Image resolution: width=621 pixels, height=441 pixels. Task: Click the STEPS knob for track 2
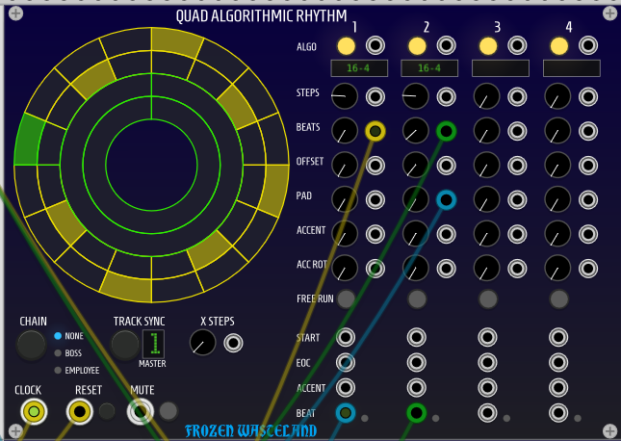click(x=416, y=96)
